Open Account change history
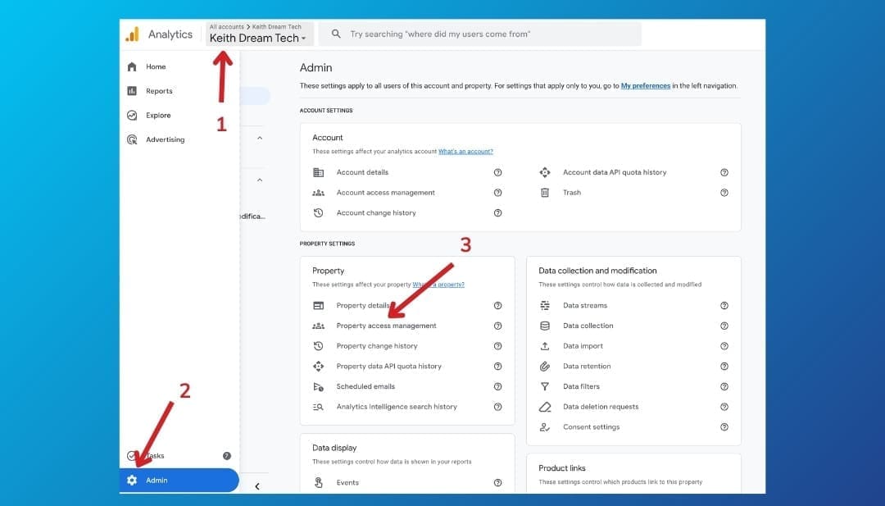Viewport: 885px width, 506px height. pos(376,213)
